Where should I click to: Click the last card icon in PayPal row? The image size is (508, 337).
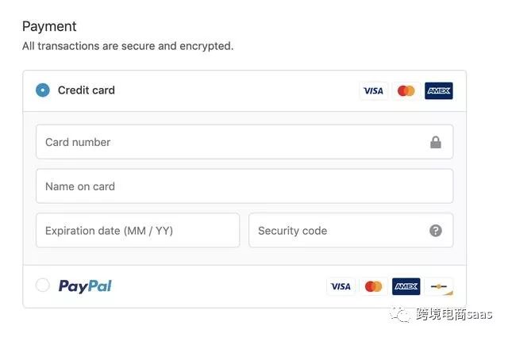tap(438, 286)
